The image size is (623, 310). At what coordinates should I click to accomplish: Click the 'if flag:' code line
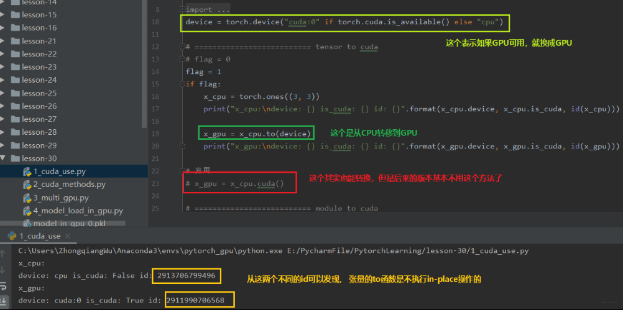pos(203,84)
